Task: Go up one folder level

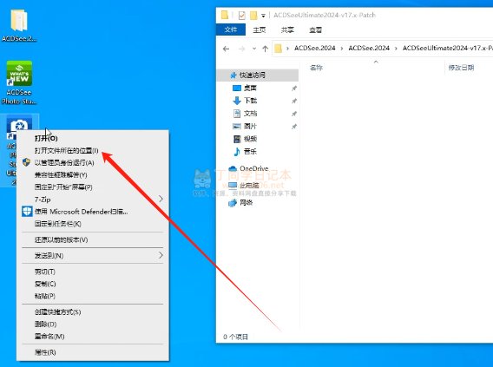Action: (x=265, y=49)
